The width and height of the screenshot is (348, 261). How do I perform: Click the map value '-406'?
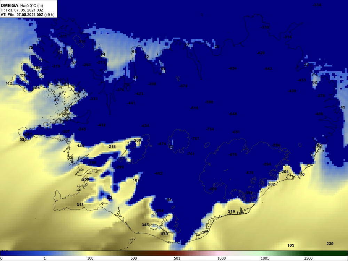click(x=319, y=114)
